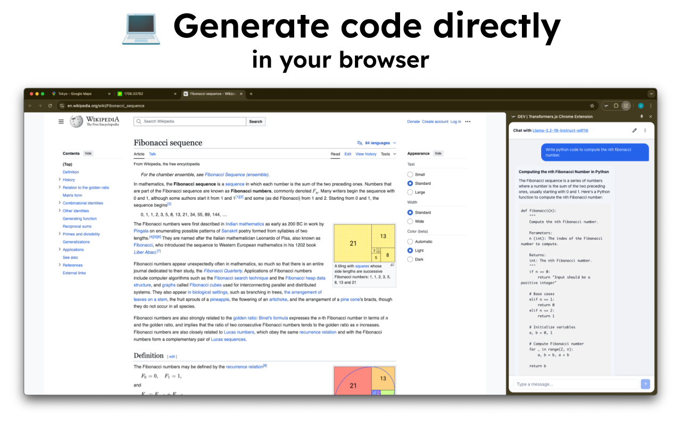
Task: Send the message with the arrow button
Action: 645,384
